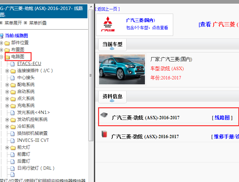
Task: Click the 查看 广汽三菱 link
Action: 219,24
